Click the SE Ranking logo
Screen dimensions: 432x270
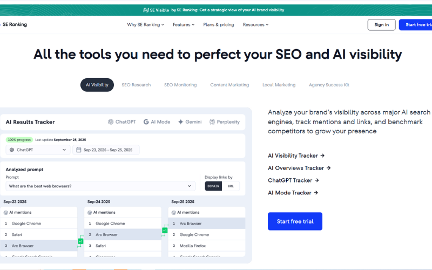14,24
